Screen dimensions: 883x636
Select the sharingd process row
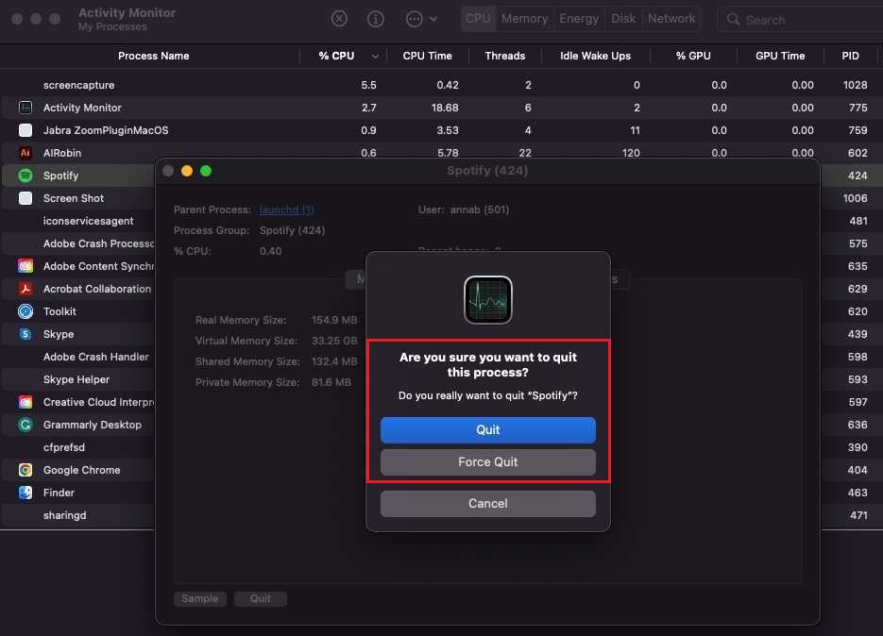coord(78,515)
